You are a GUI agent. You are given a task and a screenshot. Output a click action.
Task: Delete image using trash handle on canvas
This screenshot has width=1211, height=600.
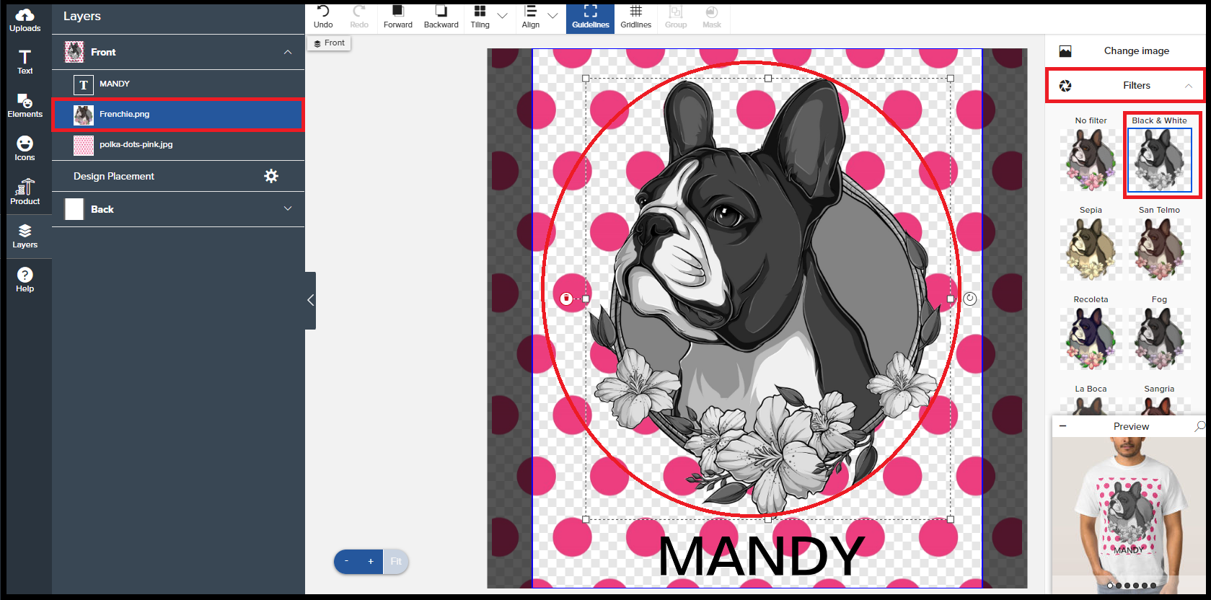coord(566,299)
